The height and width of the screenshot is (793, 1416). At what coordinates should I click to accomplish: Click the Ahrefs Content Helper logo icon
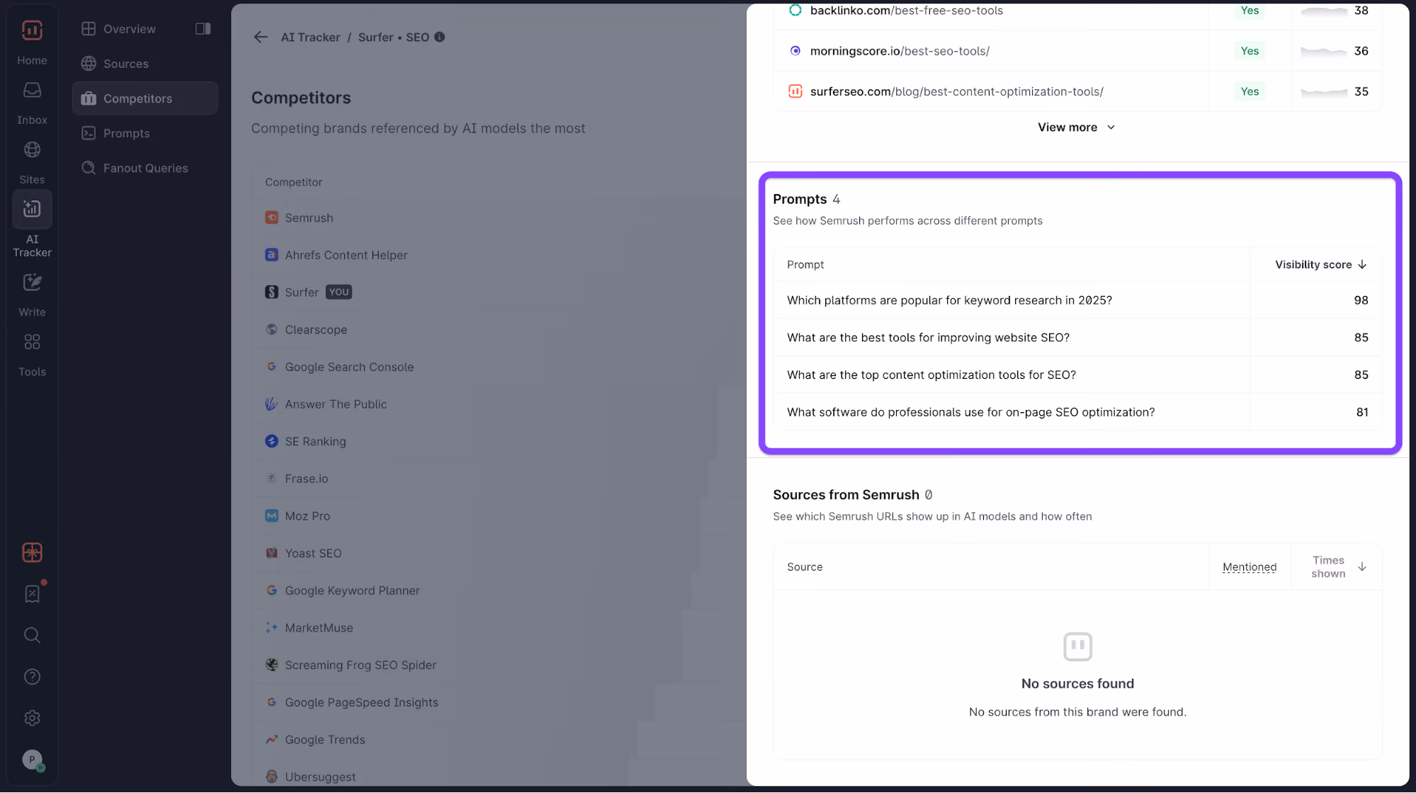(271, 255)
